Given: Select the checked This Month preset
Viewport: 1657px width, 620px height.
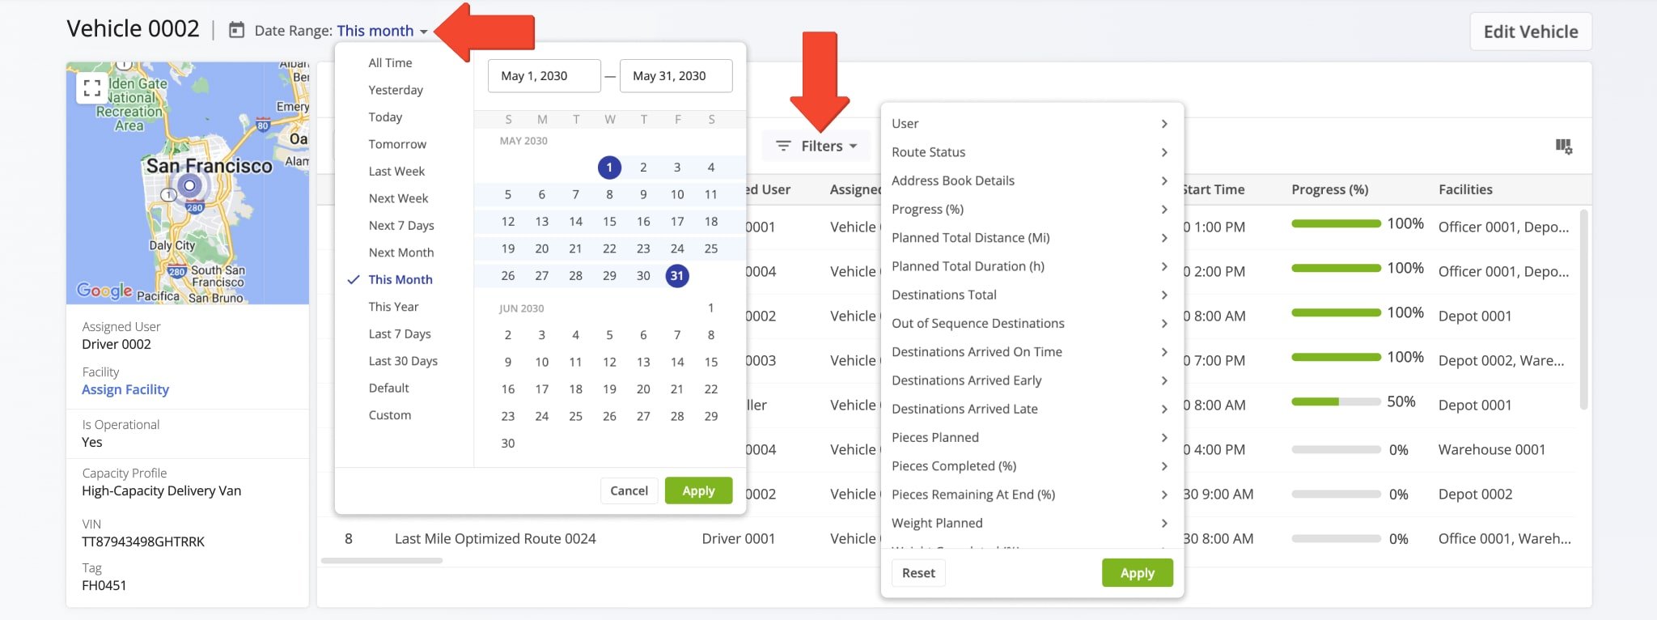Looking at the screenshot, I should tap(400, 279).
